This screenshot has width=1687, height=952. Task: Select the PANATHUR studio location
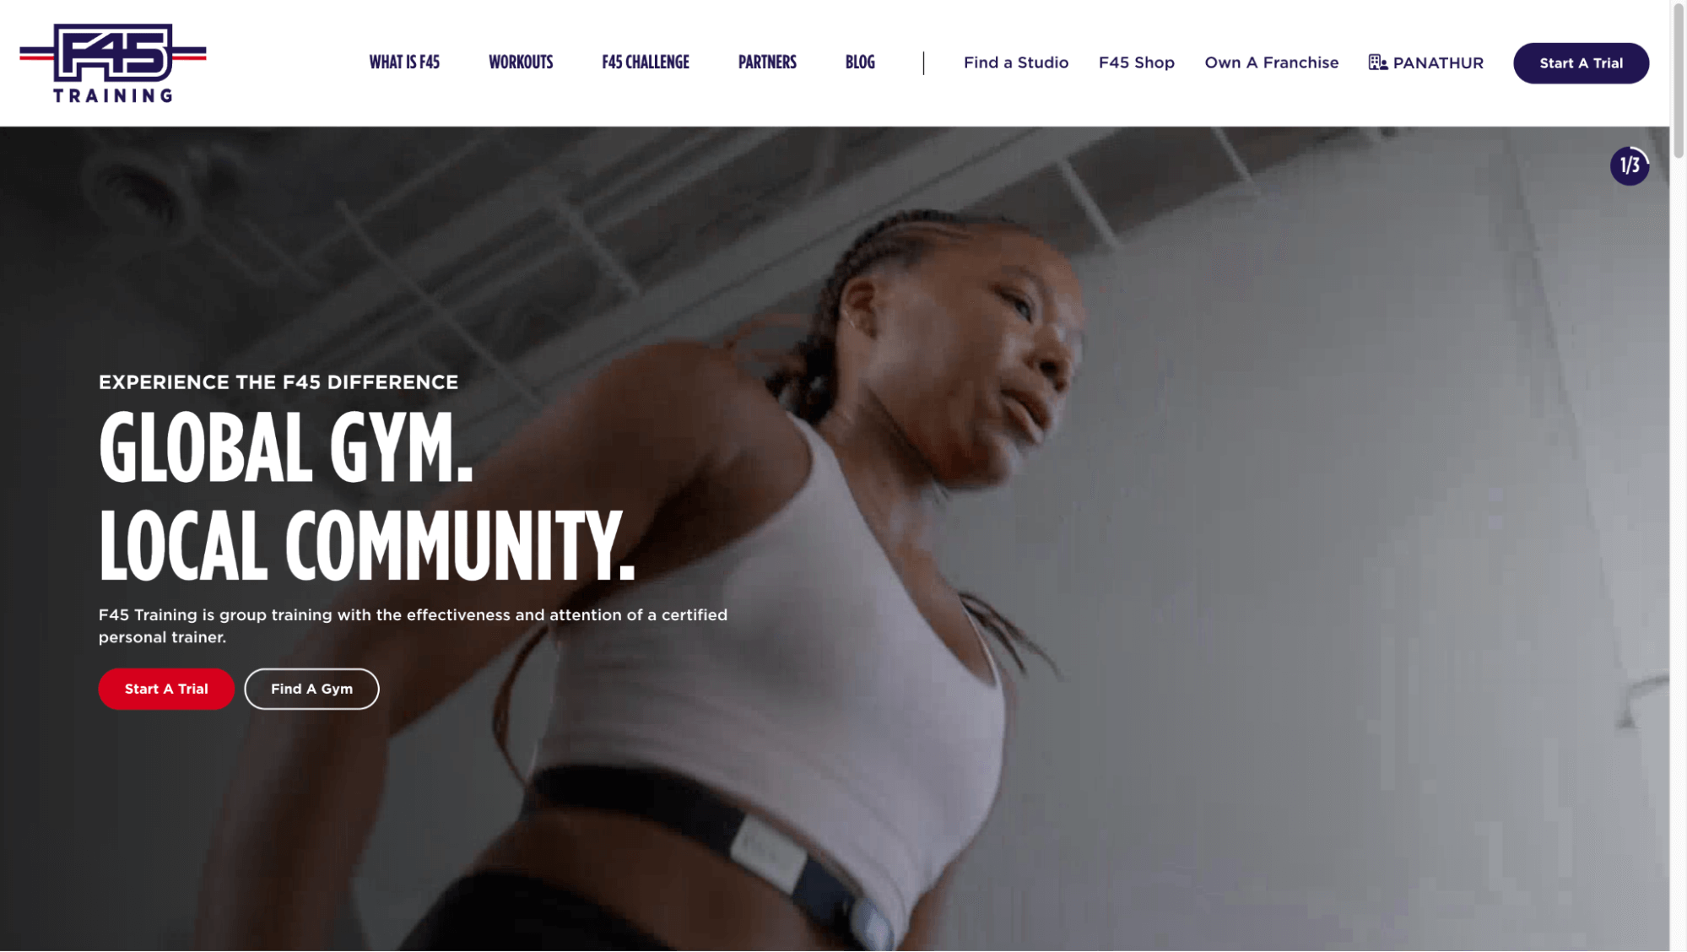[x=1437, y=62]
